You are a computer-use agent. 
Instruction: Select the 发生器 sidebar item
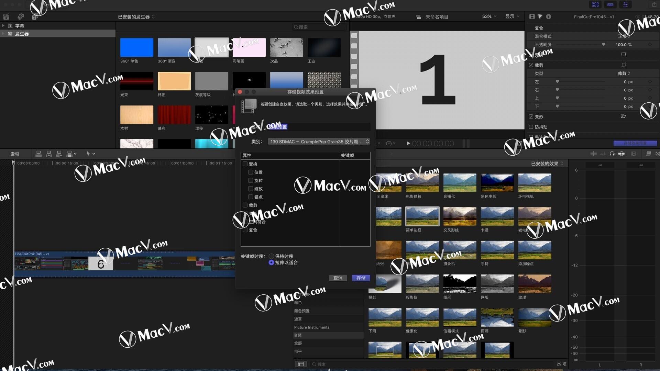(x=22, y=34)
